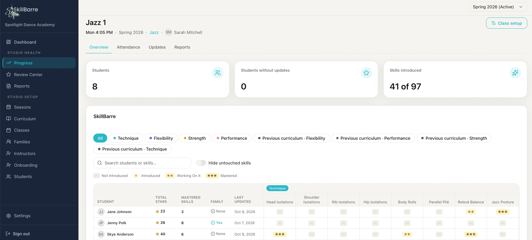The image size is (532, 240).
Task: Click the sparkle icon on Skills introduced card
Action: [515, 73]
